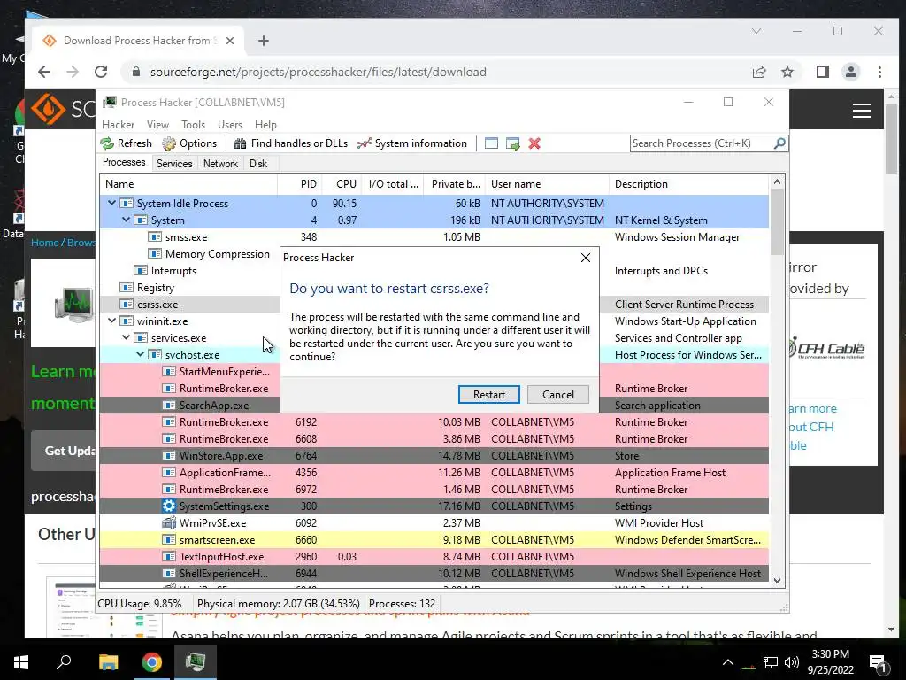Collapse the System Idle Process tree node
Image resolution: width=906 pixels, height=680 pixels.
111,203
